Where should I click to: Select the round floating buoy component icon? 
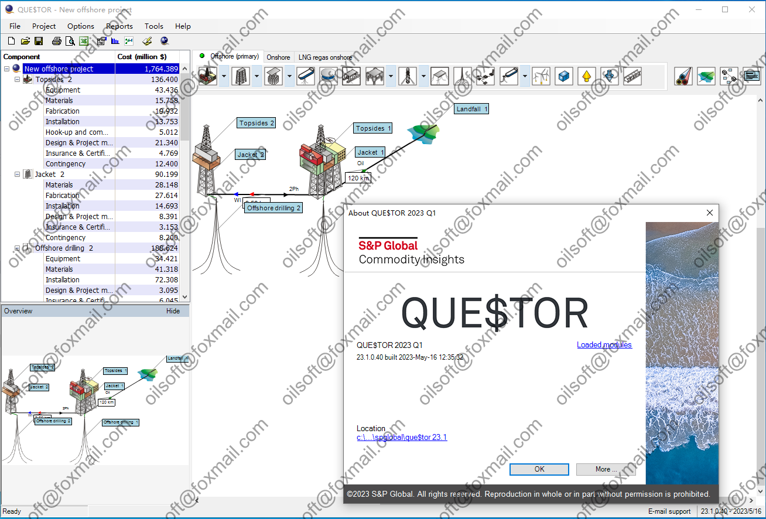pyautogui.click(x=329, y=76)
